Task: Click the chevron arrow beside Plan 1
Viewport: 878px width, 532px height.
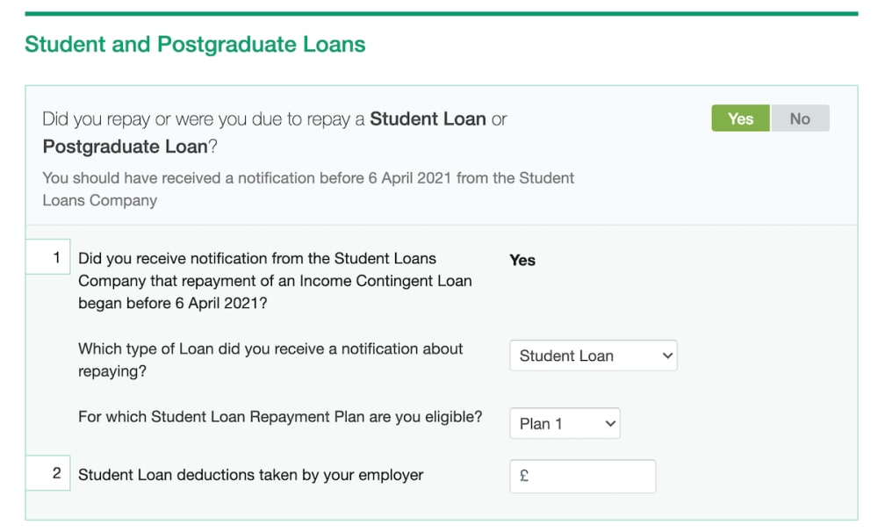Action: point(610,423)
